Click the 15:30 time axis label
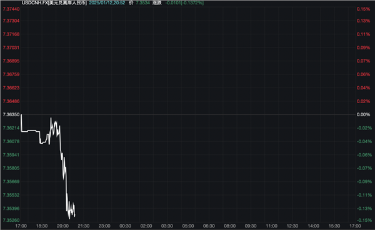 [334, 226]
